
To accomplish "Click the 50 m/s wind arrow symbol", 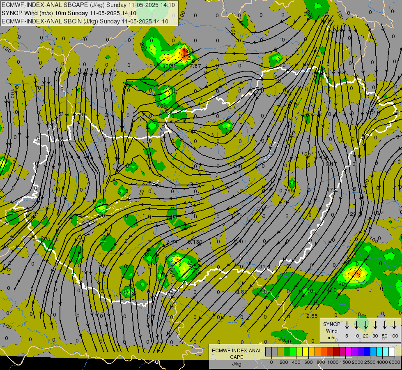I will pyautogui.click(x=385, y=325).
